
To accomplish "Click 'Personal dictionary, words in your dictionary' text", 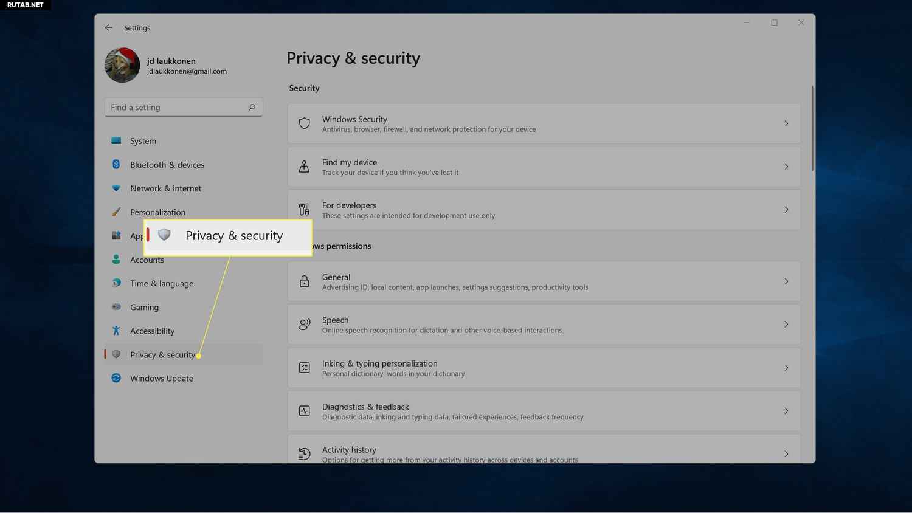I will point(393,374).
